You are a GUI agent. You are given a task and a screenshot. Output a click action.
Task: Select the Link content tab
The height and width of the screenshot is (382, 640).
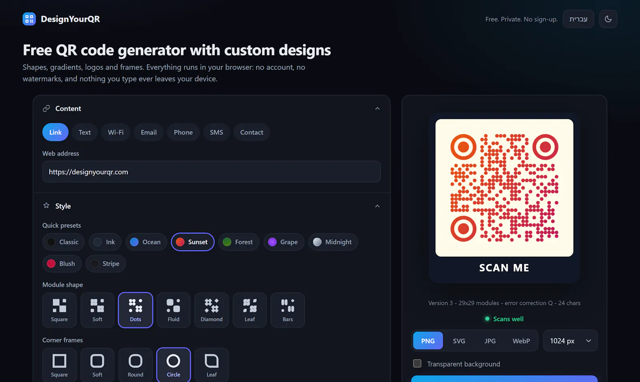pyautogui.click(x=56, y=132)
